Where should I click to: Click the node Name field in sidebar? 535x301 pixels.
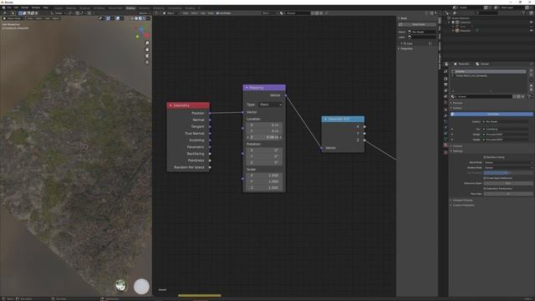click(421, 32)
